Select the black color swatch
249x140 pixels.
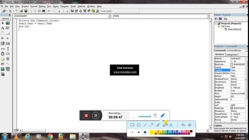(x=191, y=131)
